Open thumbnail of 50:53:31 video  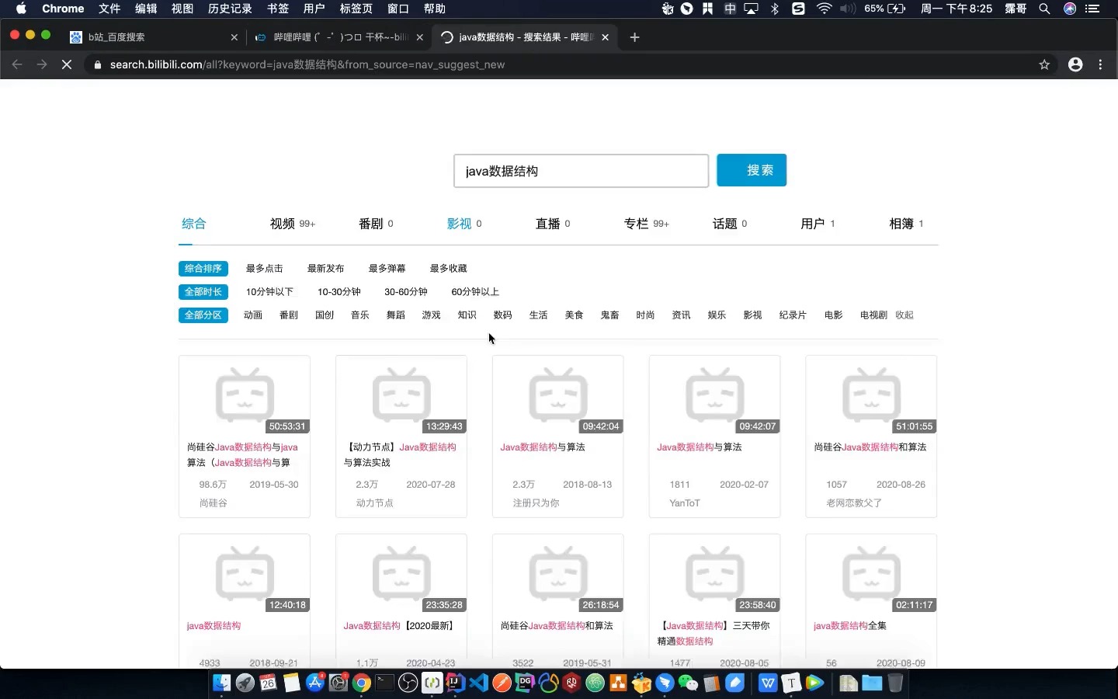[245, 395]
